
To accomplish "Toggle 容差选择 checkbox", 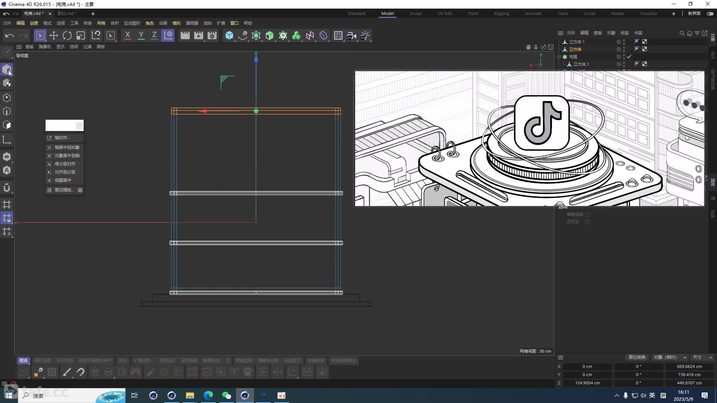I will click(587, 214).
